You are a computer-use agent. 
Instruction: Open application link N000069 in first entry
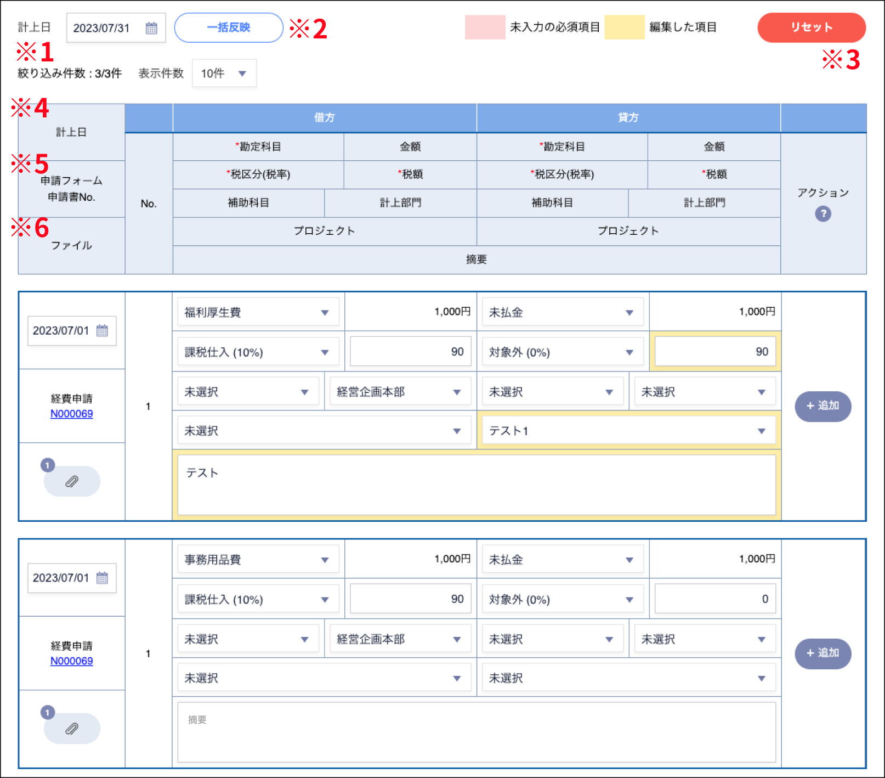(72, 414)
